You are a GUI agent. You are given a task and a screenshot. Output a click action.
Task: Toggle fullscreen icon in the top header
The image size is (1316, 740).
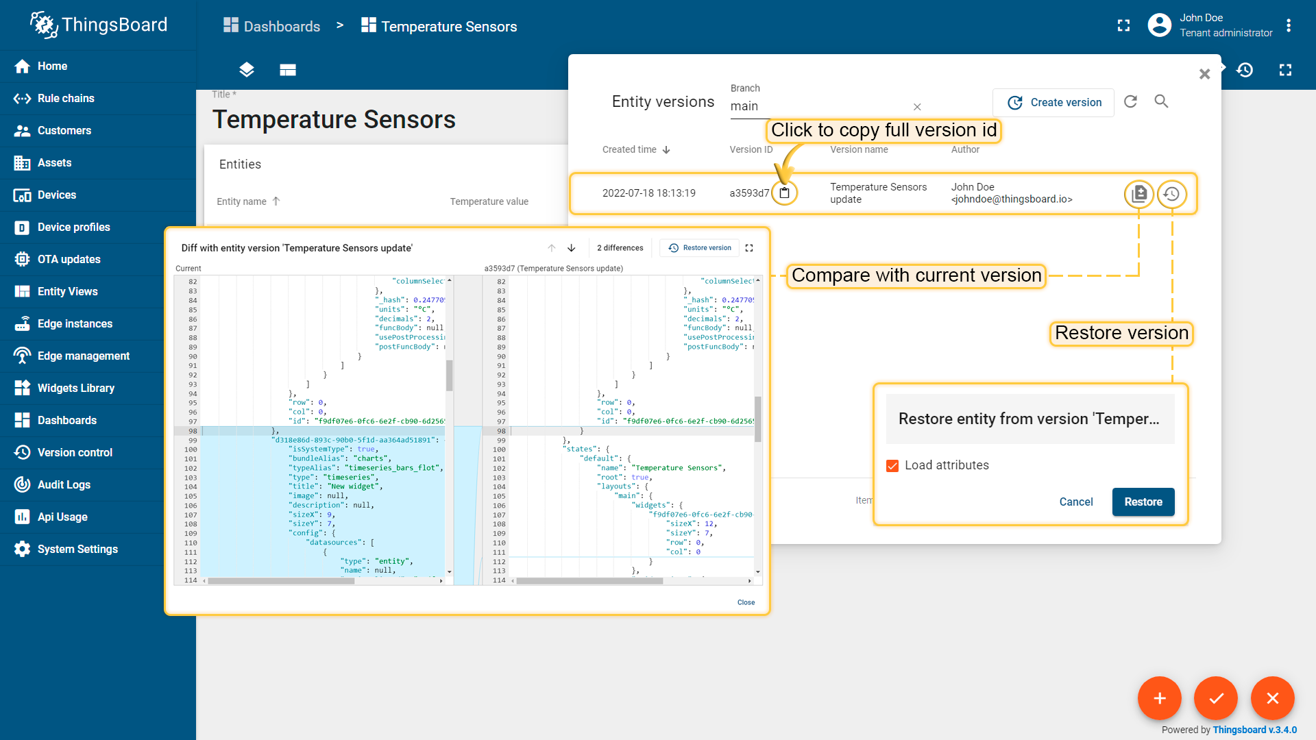1123,26
